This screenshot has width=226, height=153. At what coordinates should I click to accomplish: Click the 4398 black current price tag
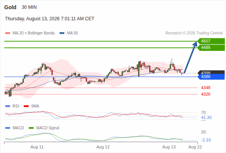pos(211,72)
